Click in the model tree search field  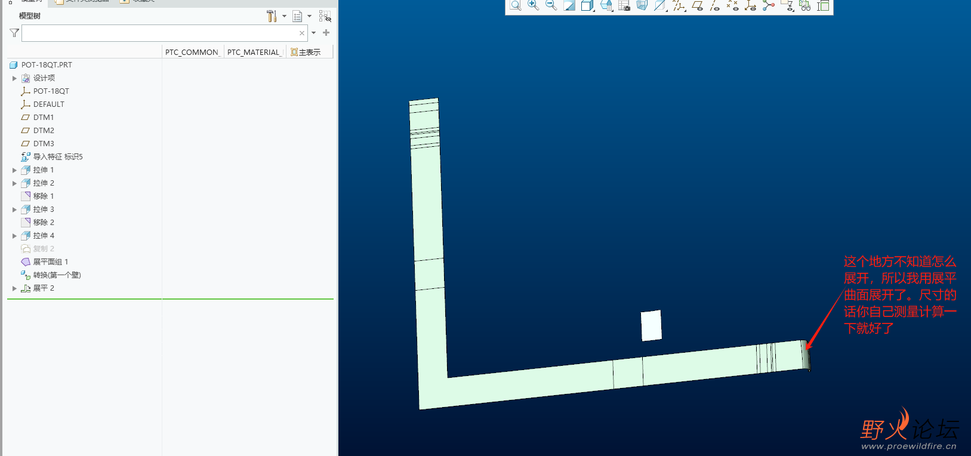[x=165, y=33]
